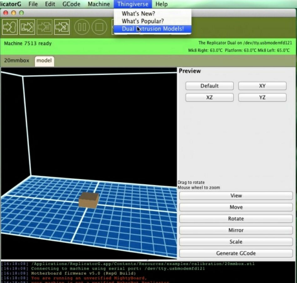Click the Build (print to machine) toolbar icon
The image size is (297, 283).
(x=10, y=27)
